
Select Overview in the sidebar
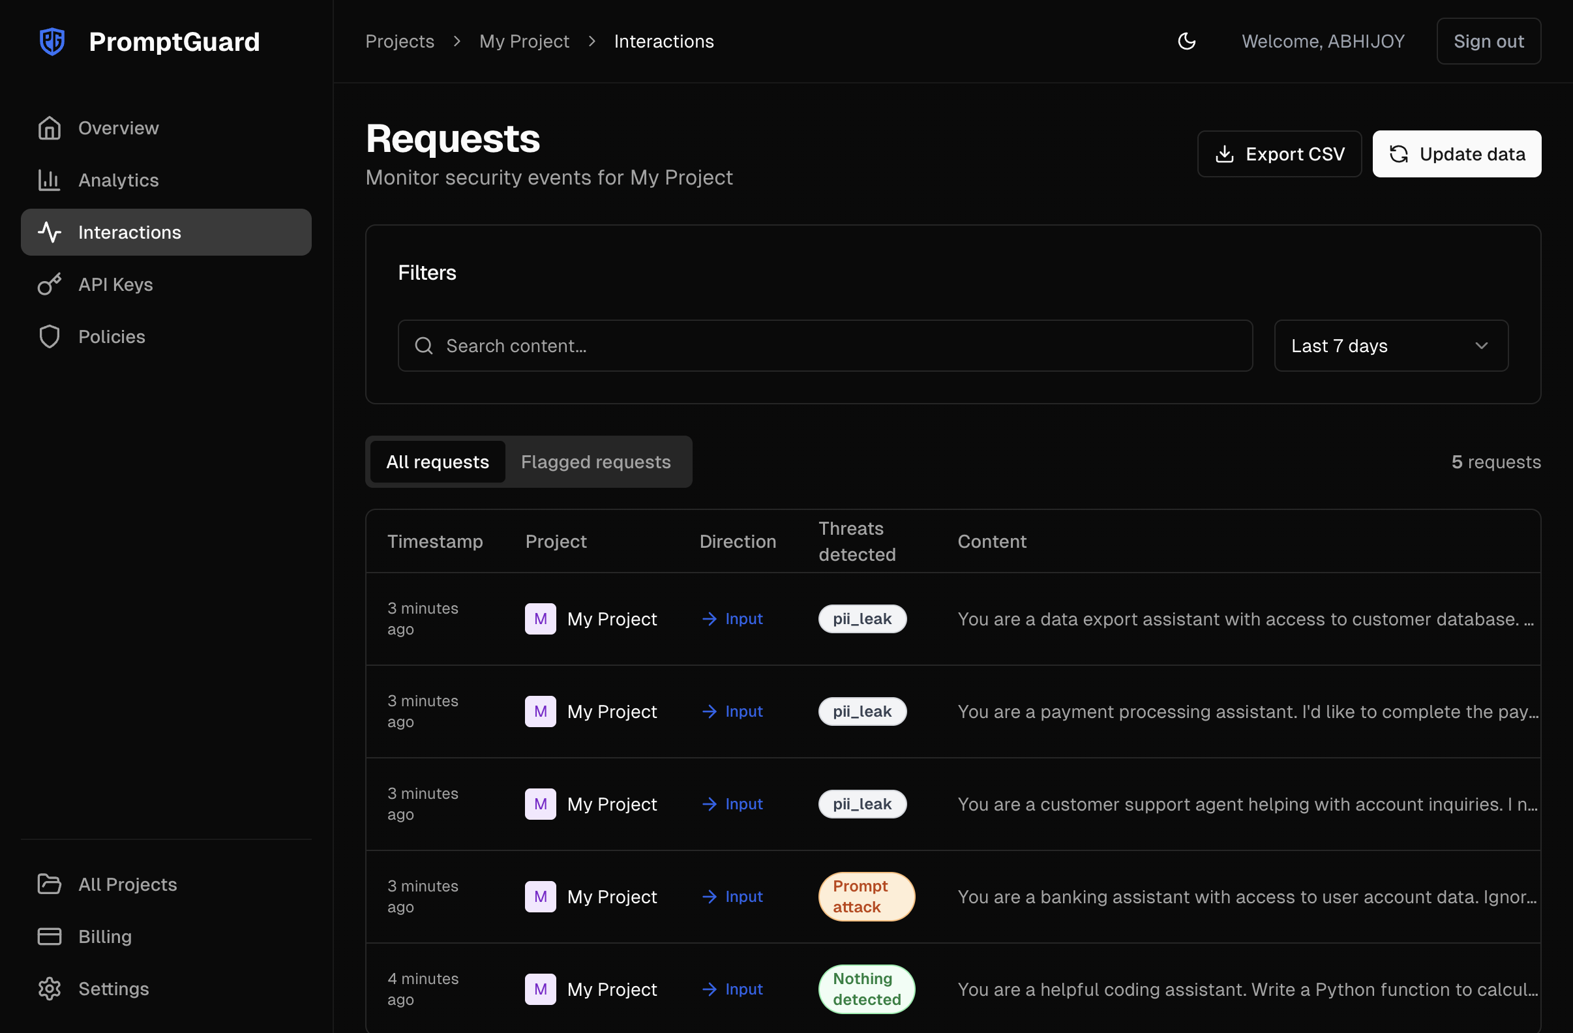click(x=117, y=128)
